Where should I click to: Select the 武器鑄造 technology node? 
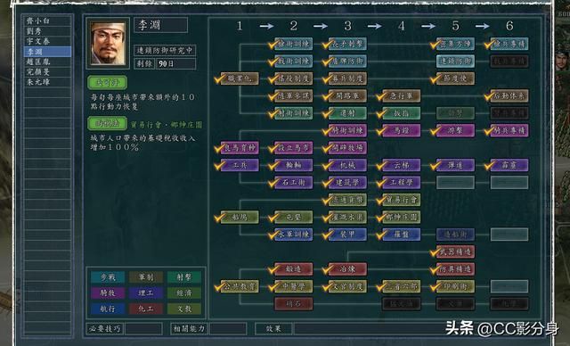455,251
